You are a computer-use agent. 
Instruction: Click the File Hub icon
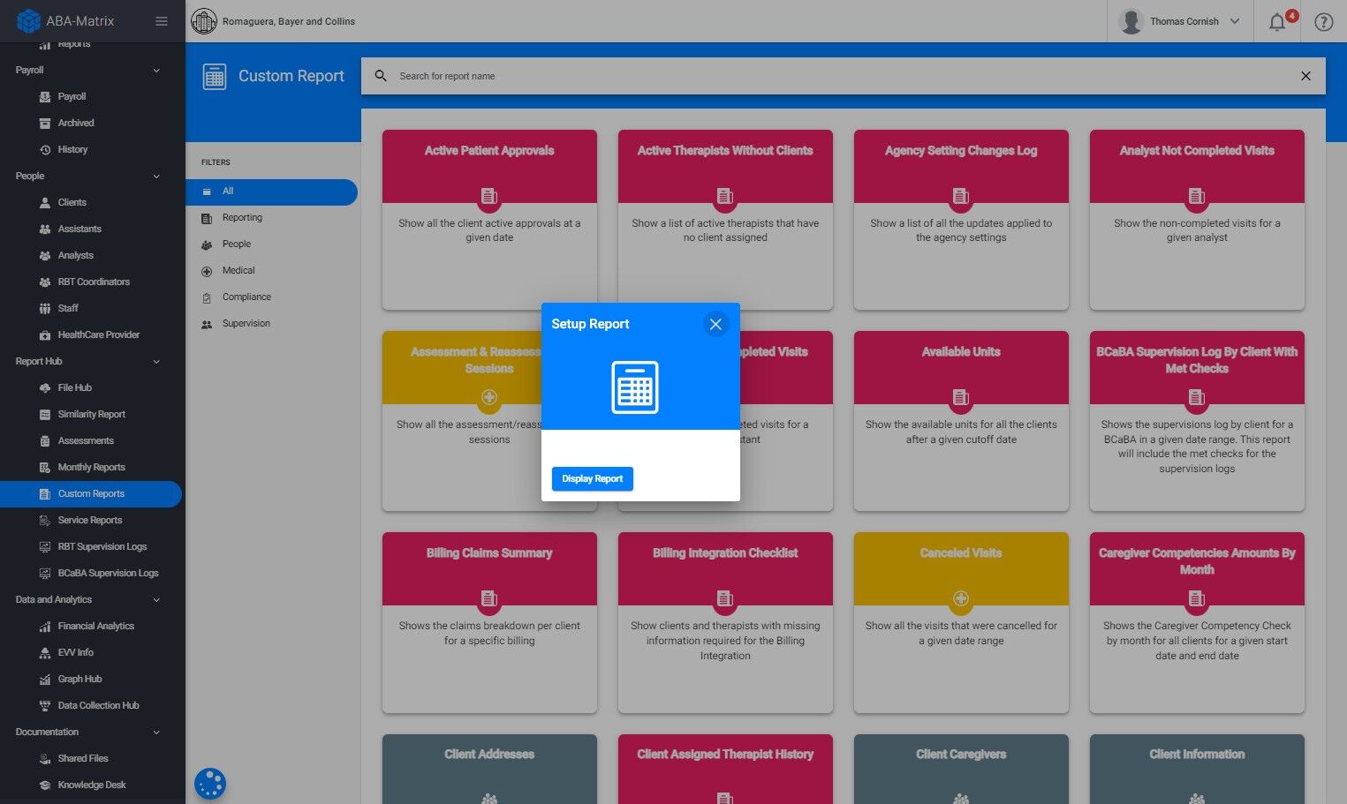coord(45,388)
